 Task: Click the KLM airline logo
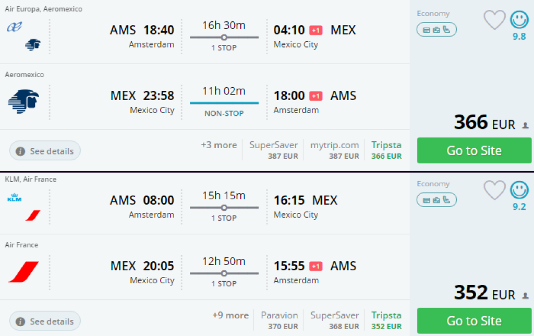15,198
